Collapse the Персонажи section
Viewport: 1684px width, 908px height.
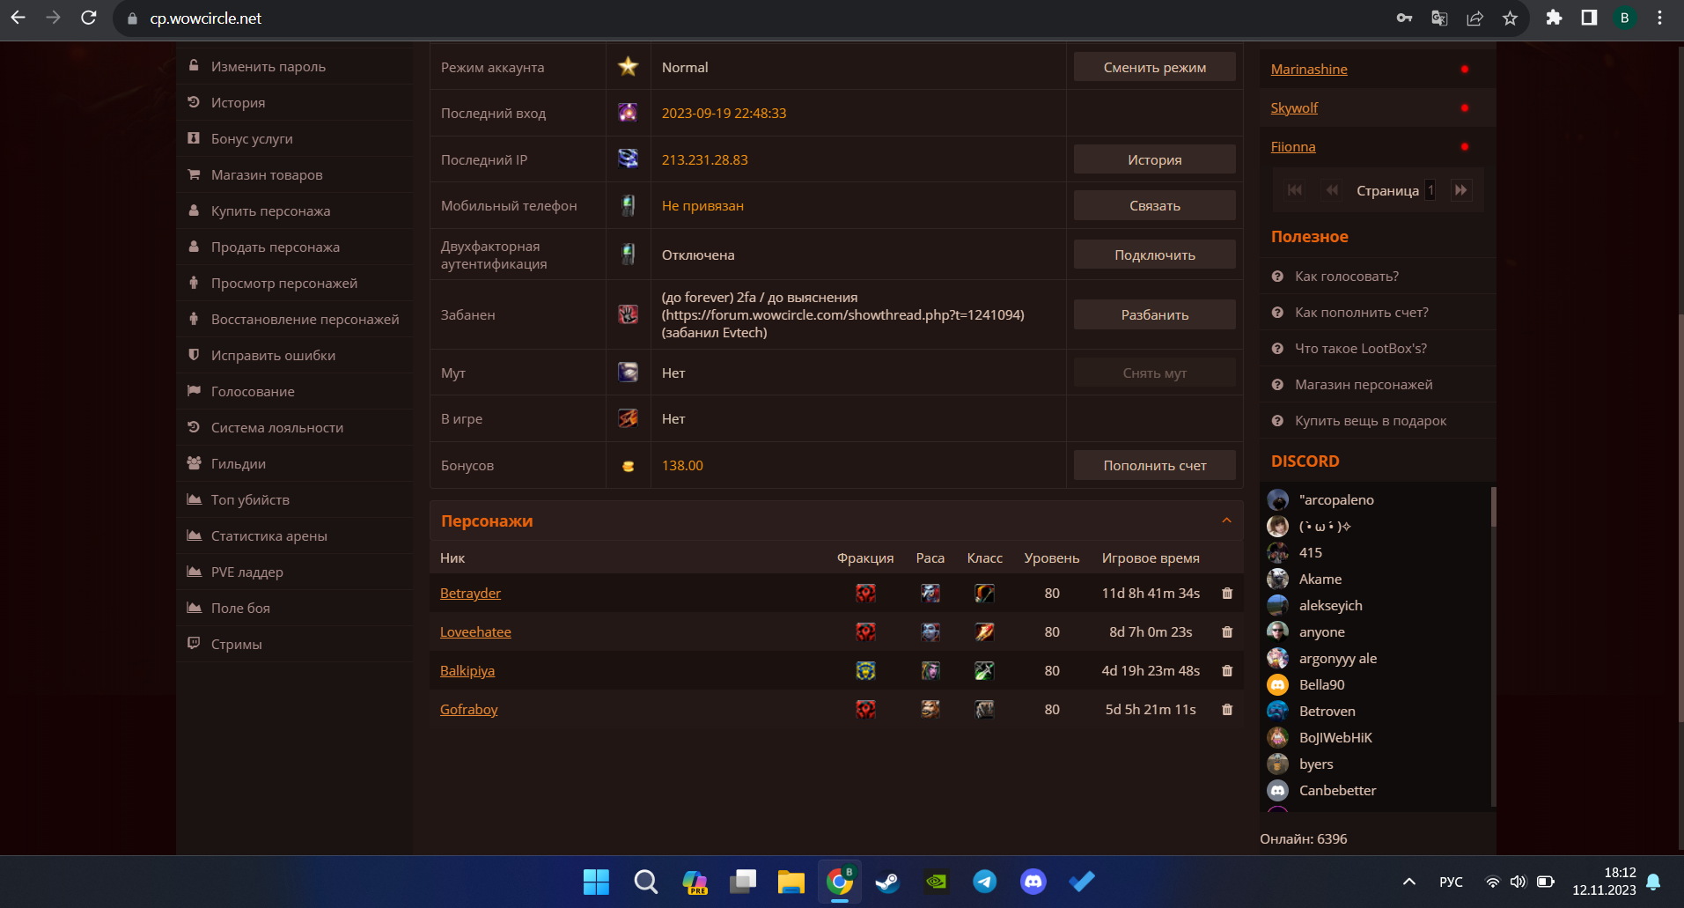(1226, 521)
